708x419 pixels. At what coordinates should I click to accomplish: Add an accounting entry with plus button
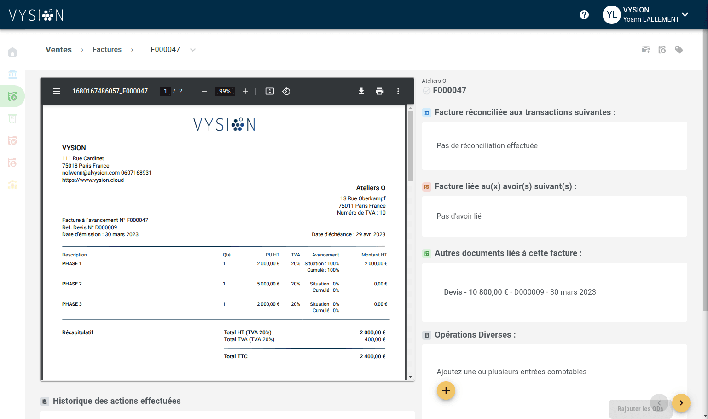[446, 390]
